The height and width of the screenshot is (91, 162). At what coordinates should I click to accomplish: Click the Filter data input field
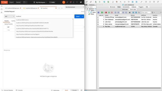tap(146, 12)
